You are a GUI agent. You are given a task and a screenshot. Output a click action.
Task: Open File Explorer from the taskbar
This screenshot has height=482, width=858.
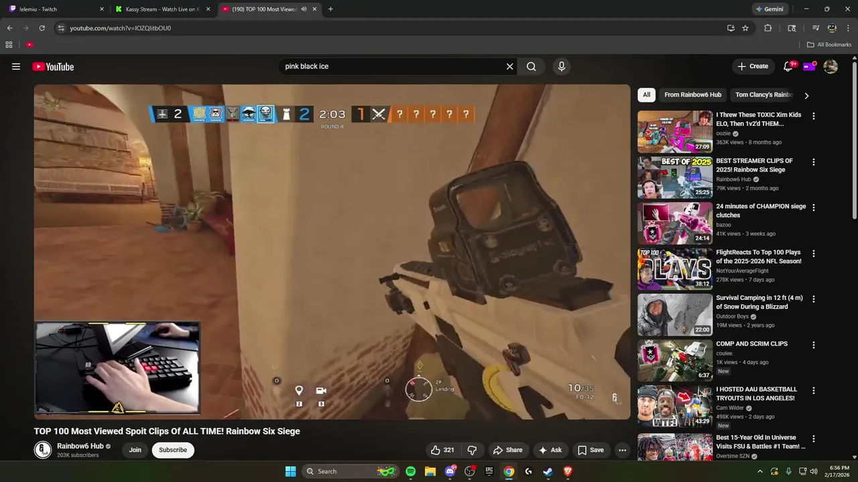pos(430,471)
